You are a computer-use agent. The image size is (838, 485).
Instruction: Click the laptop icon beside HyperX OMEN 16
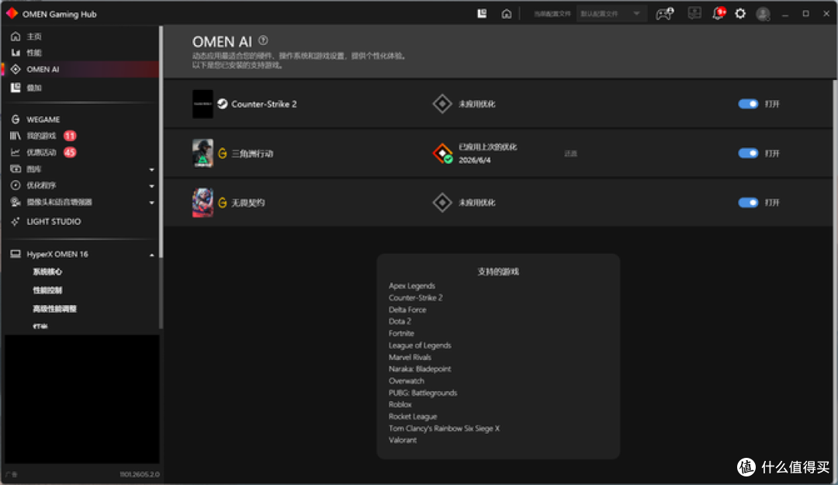click(16, 254)
